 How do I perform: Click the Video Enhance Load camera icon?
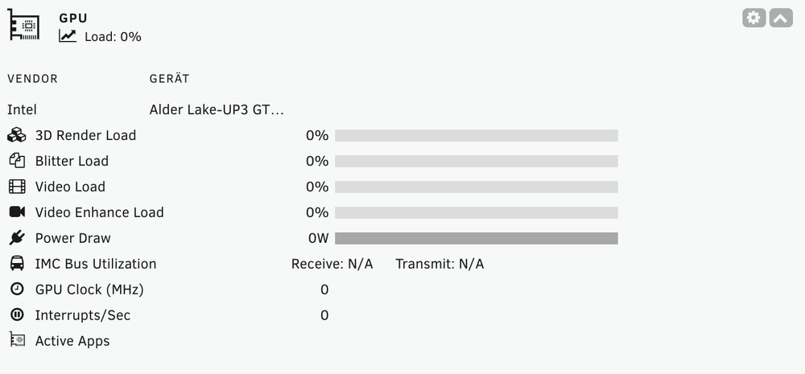pos(17,212)
